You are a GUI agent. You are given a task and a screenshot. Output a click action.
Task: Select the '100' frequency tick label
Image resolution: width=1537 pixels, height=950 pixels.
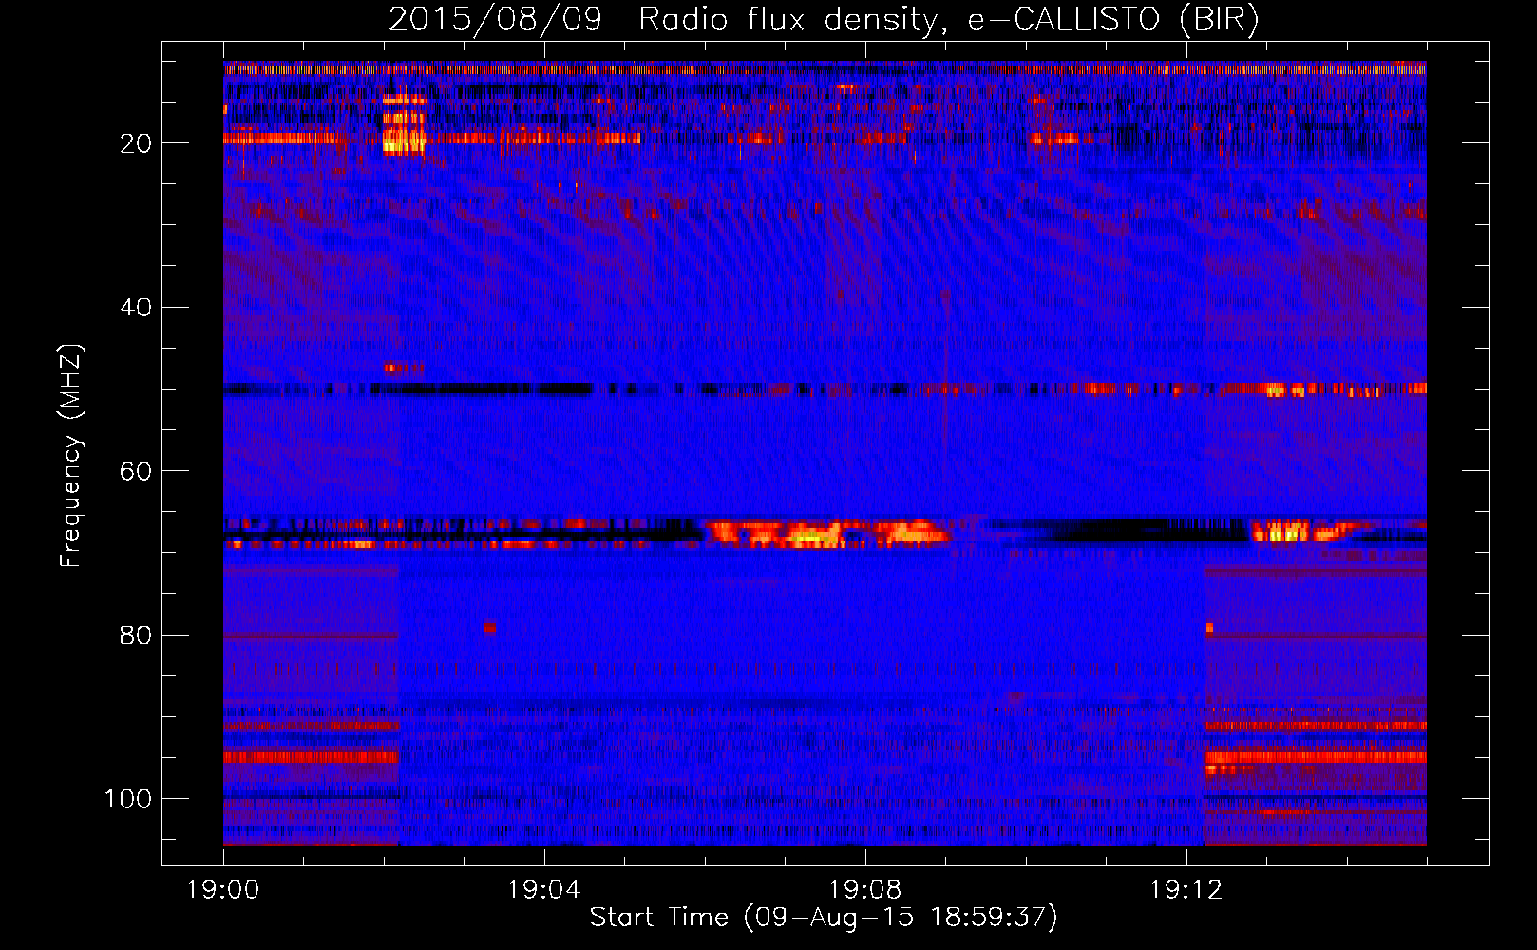(x=128, y=799)
